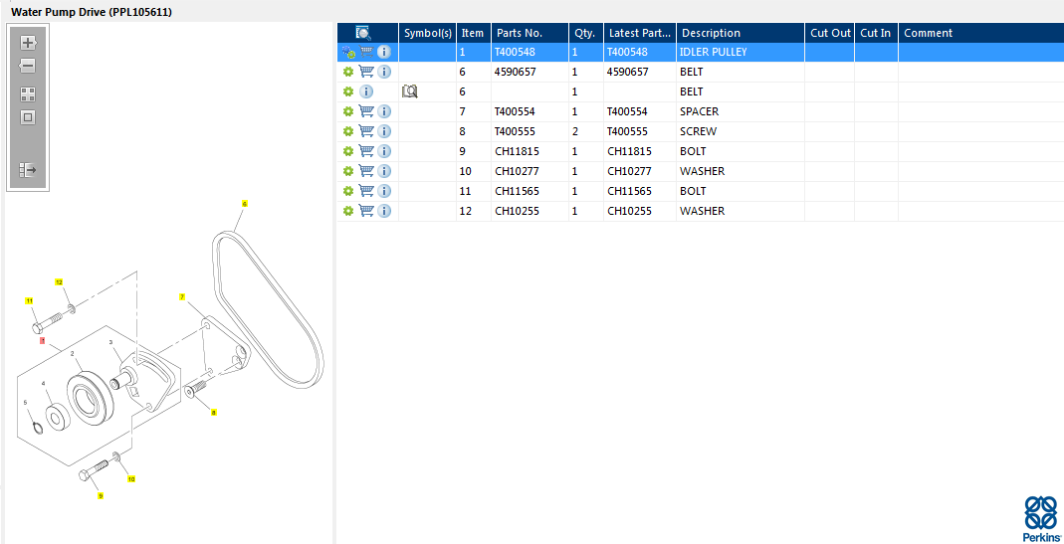Add WASHER CH10255 to cart

(366, 211)
